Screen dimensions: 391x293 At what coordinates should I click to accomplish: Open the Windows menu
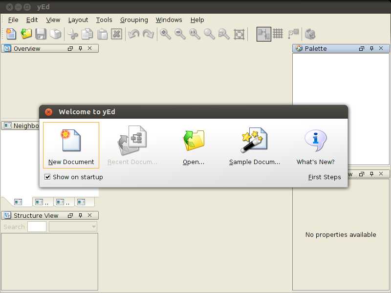(169, 20)
